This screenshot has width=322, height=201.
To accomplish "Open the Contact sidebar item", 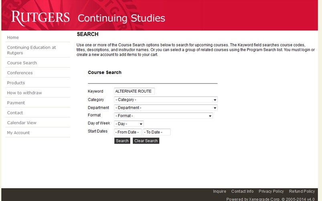I will pyautogui.click(x=15, y=113).
